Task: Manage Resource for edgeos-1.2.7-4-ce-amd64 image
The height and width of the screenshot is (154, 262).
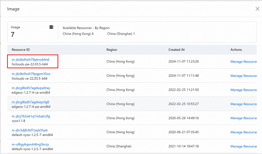Action: [x=243, y=90]
